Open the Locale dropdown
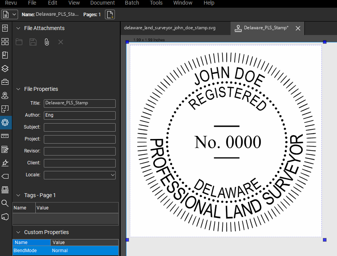 click(x=80, y=175)
